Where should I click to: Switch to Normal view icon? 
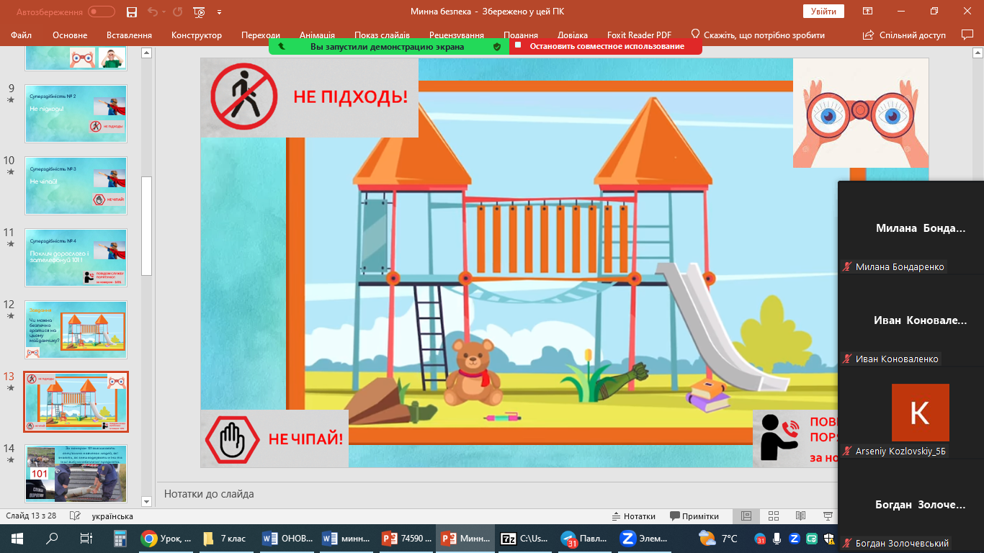pos(746,516)
